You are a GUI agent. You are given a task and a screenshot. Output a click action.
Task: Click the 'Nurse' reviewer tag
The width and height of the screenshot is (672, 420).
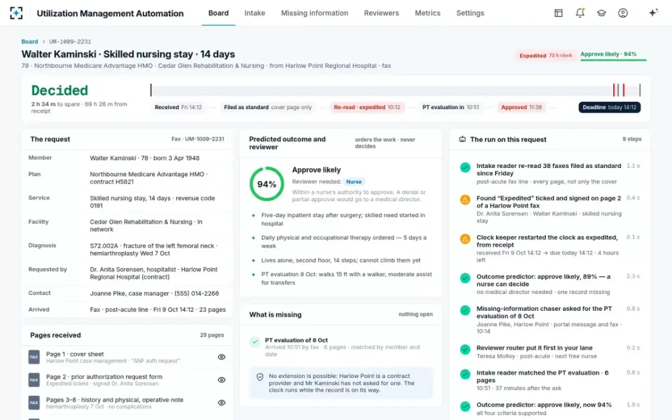point(354,181)
